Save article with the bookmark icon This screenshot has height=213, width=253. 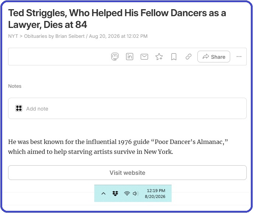174,57
